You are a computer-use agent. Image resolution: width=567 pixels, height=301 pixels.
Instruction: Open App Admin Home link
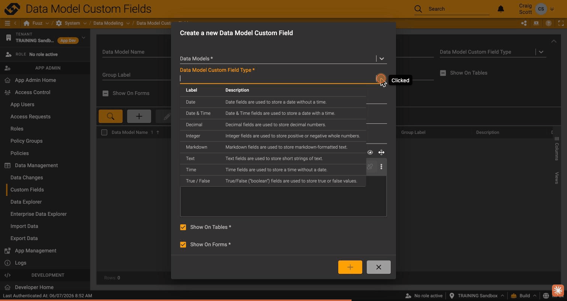35,80
